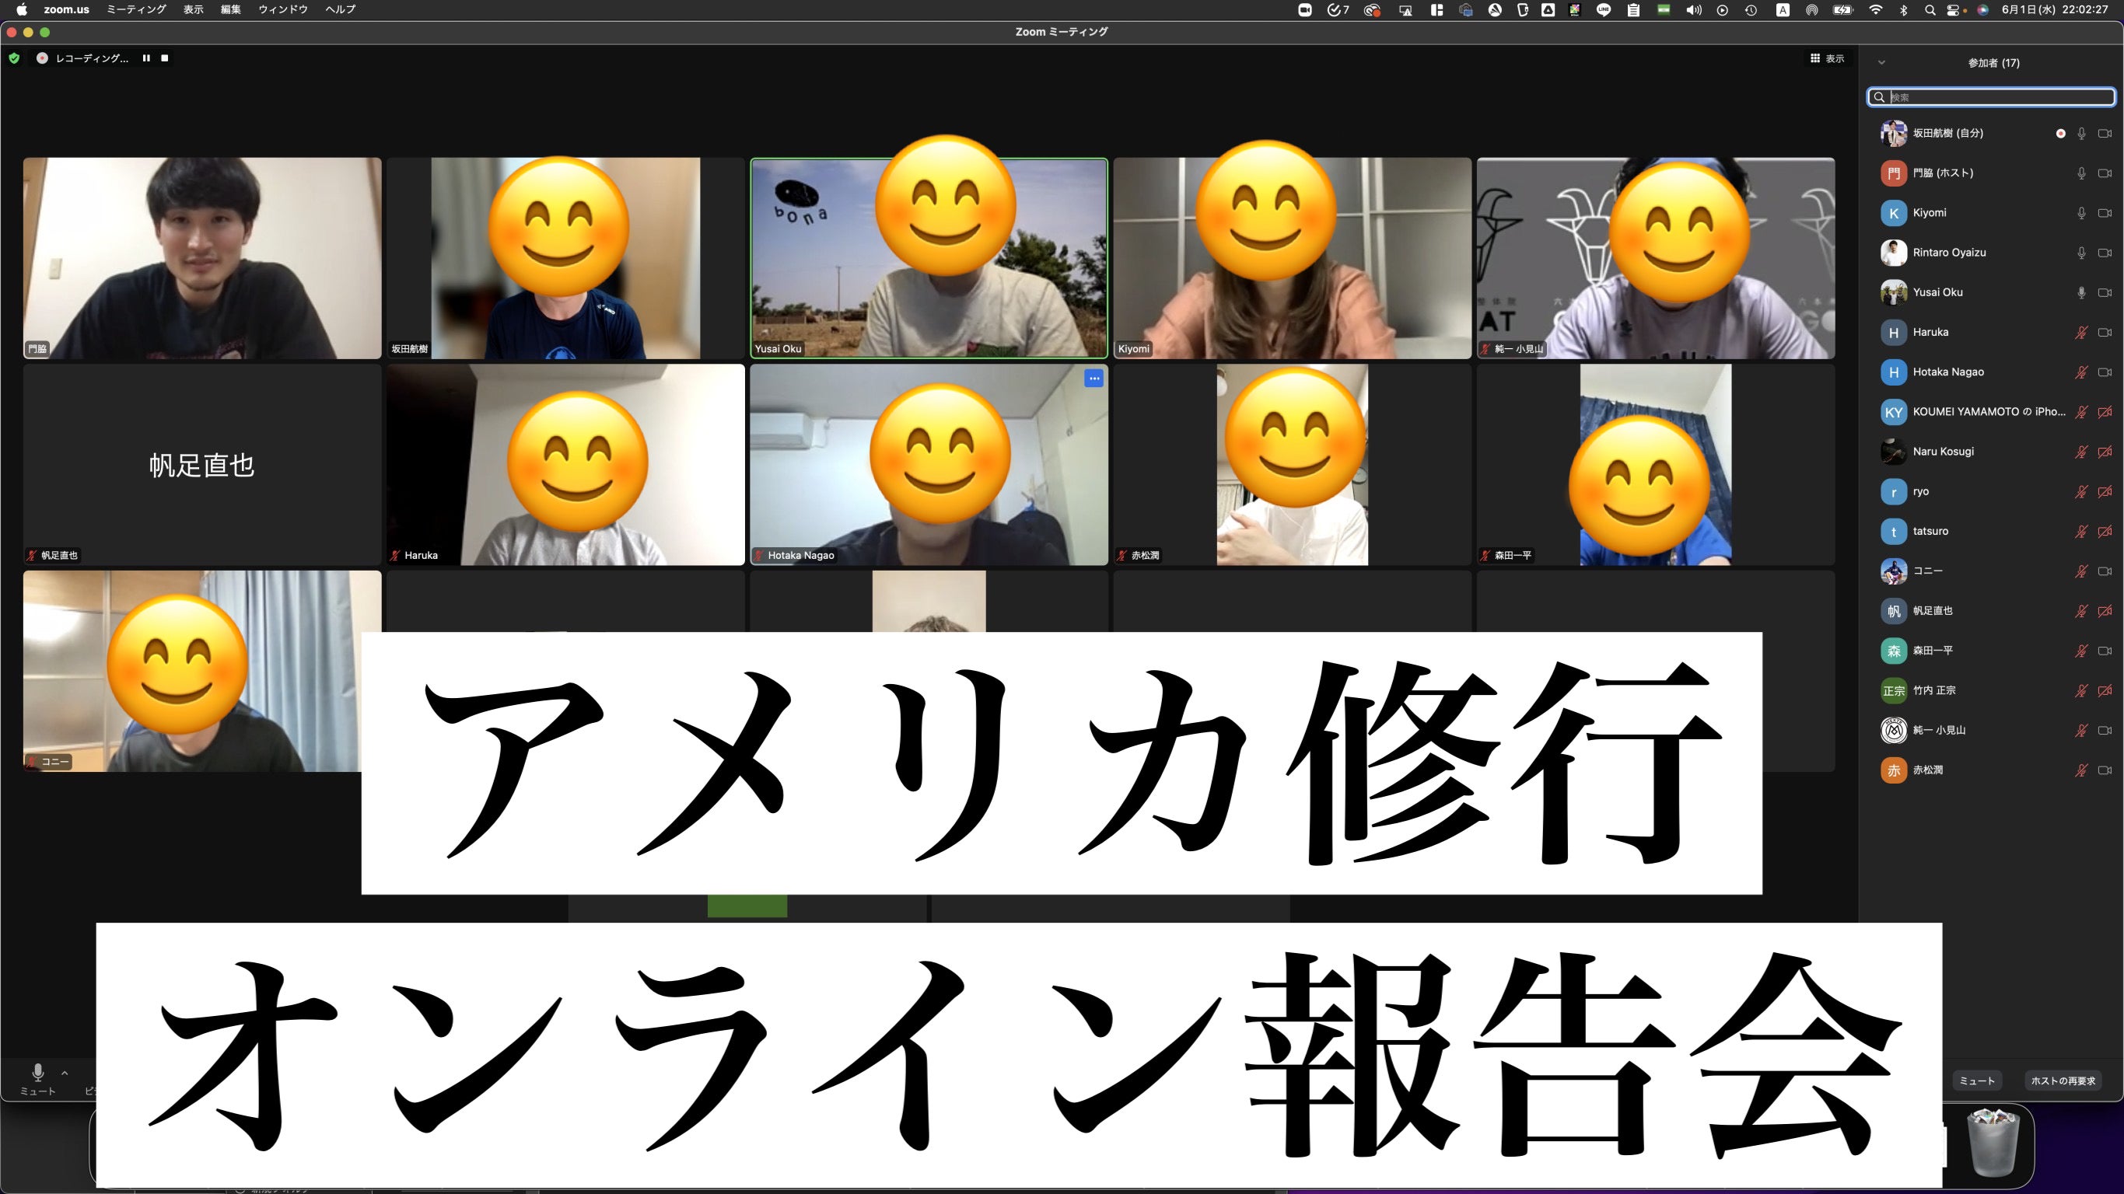This screenshot has height=1194, width=2124.
Task: Pause the recording with the pause icon
Action: coord(146,58)
